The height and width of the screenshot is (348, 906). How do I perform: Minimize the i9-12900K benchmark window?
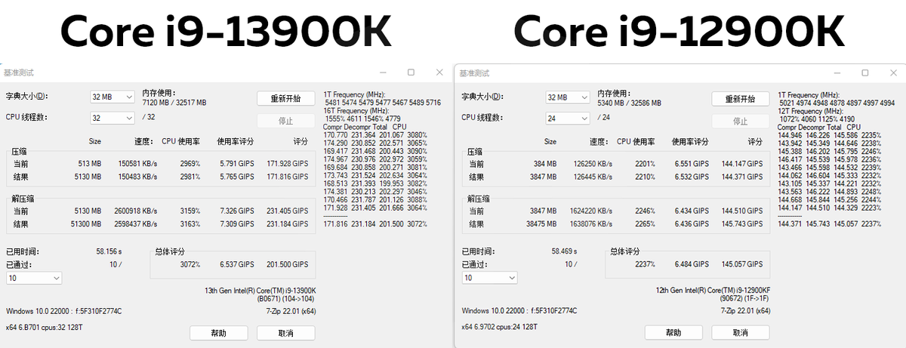(x=837, y=73)
